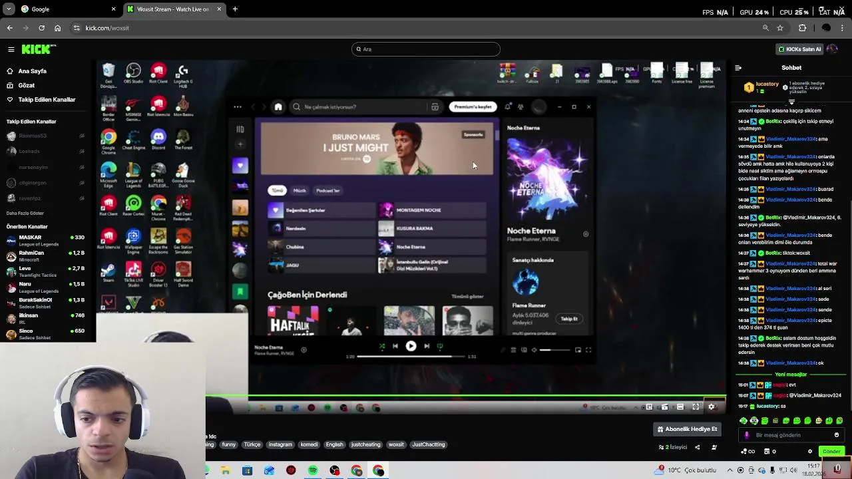Viewport: 852px width, 479px height.
Task: Click Abonelik Hediye Et button
Action: click(x=686, y=429)
